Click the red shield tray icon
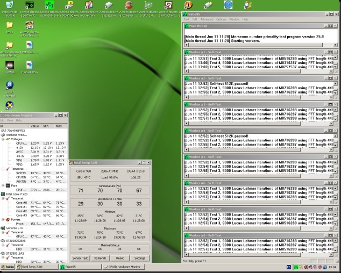Screen dimensions: 341x273 click(x=320, y=267)
